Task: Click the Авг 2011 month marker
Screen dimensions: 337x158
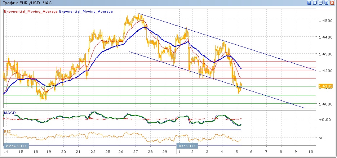Action: point(188,146)
